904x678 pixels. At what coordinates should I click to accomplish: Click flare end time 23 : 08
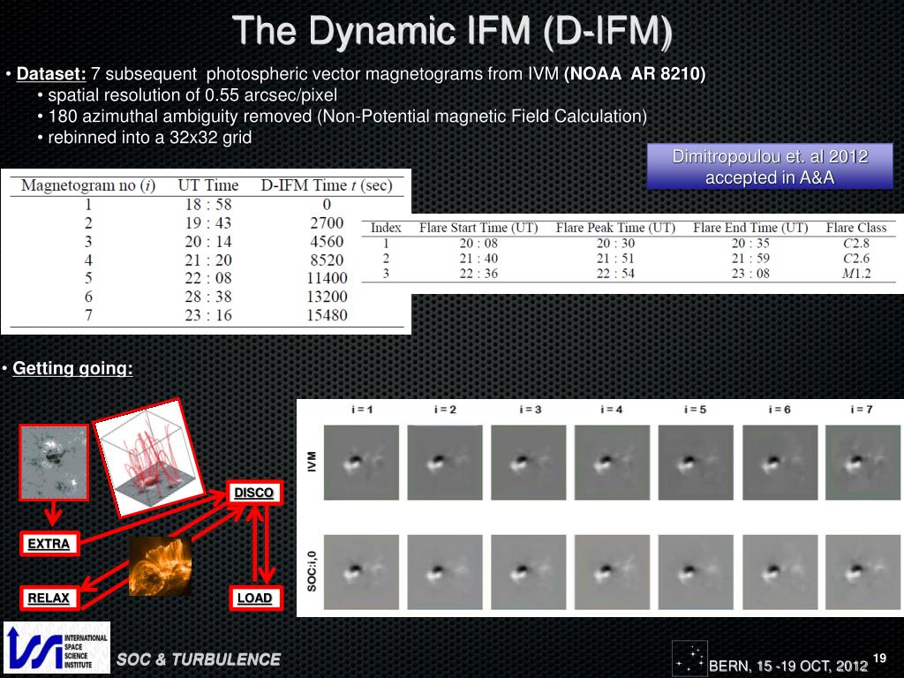(x=750, y=274)
